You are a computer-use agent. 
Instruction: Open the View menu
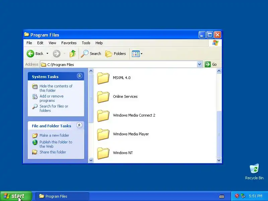52,43
